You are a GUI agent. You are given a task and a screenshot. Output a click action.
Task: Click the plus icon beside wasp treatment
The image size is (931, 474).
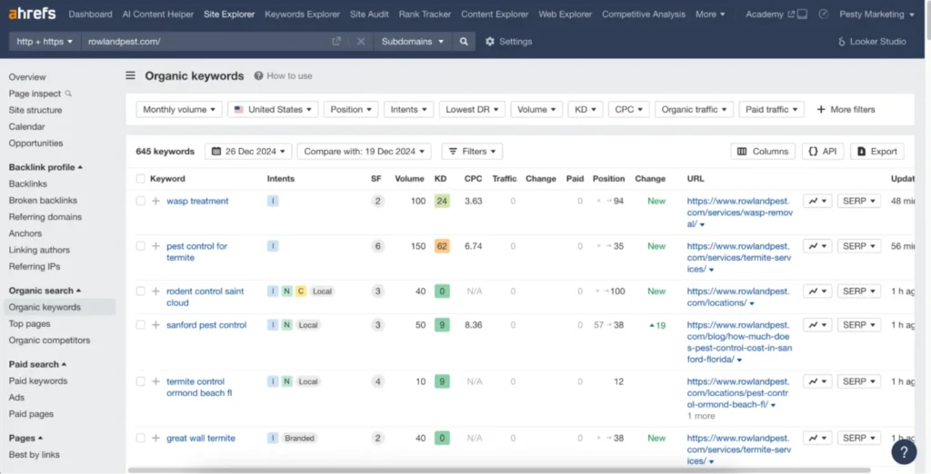point(155,201)
